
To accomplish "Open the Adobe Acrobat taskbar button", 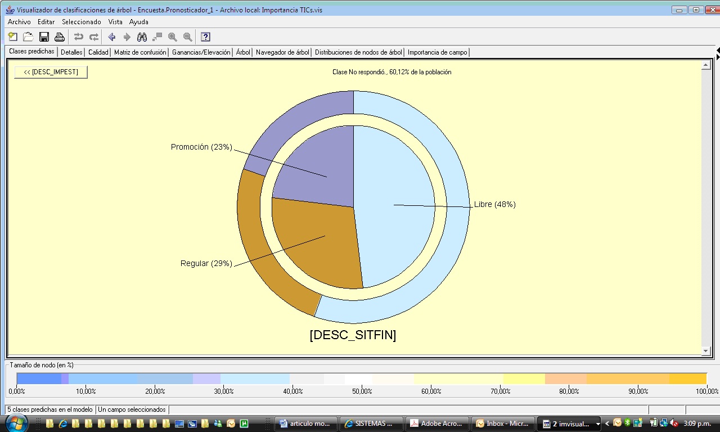I will click(x=438, y=424).
